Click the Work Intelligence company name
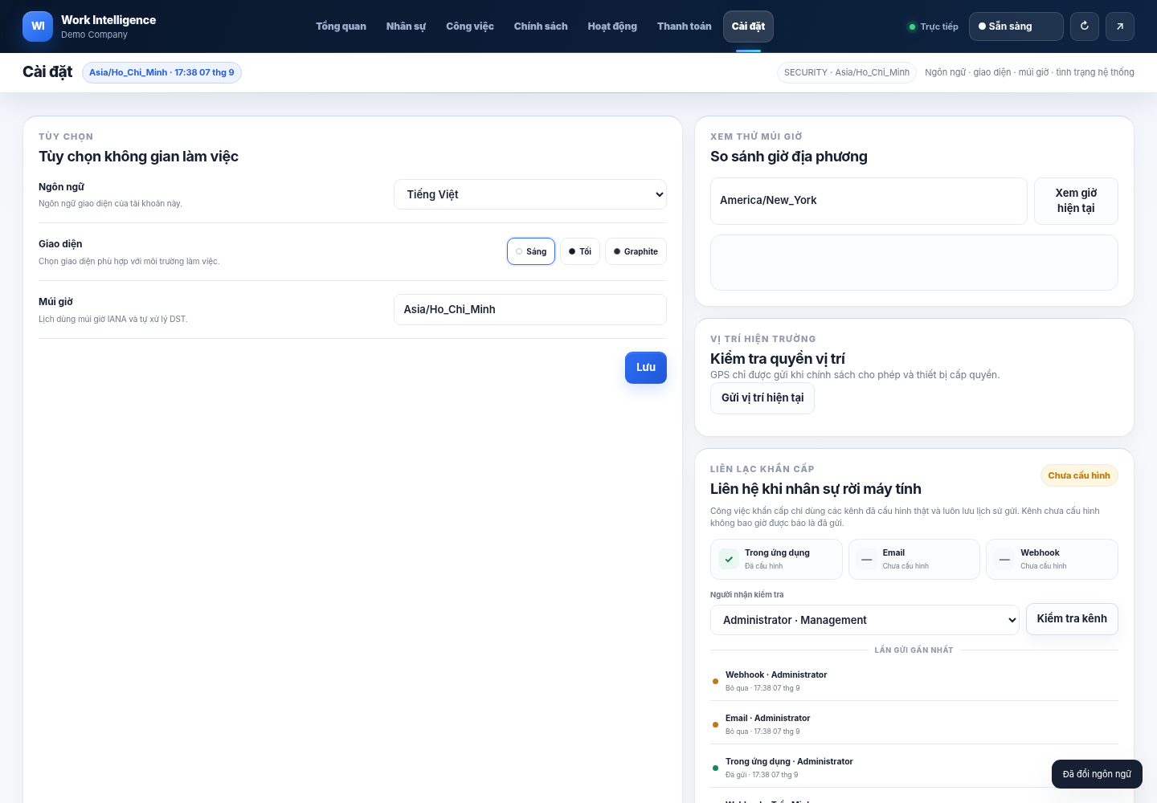Screen dimensions: 1157x803 108,20
